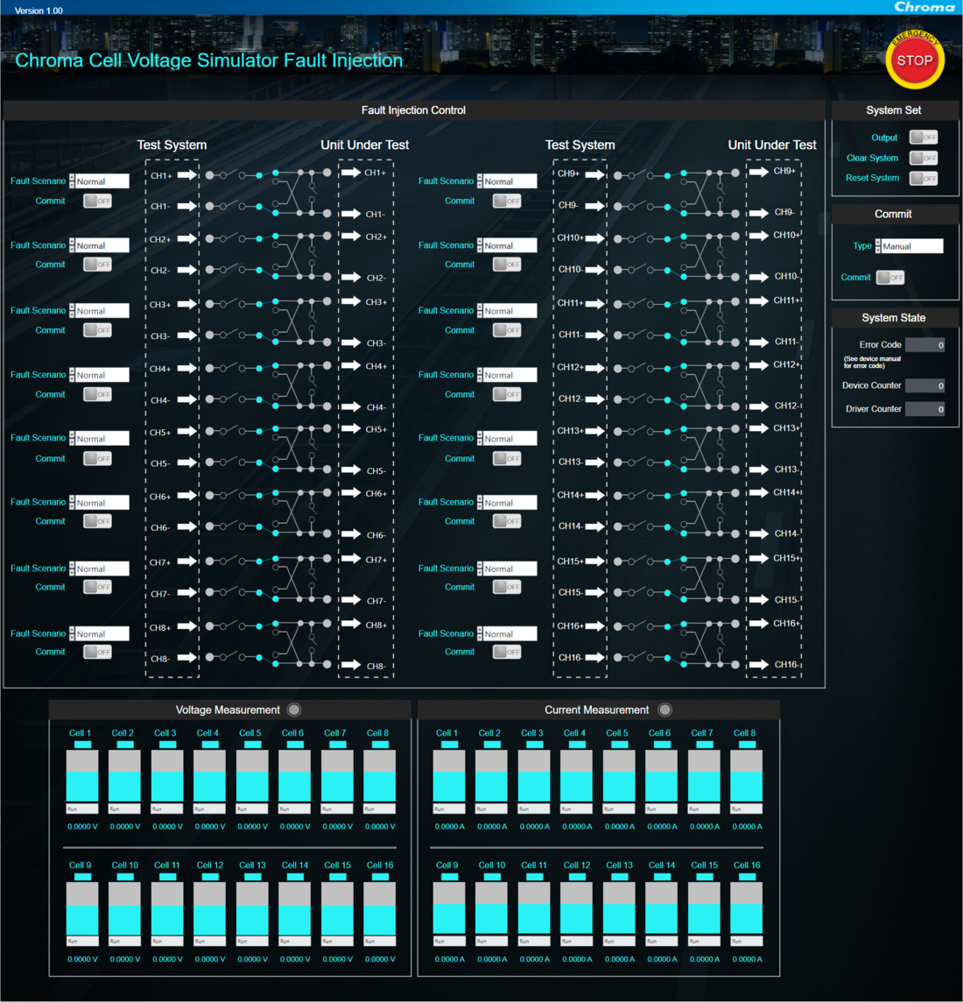
Task: Click the CH4+ Unit Under Test output arrow
Action: [x=351, y=366]
